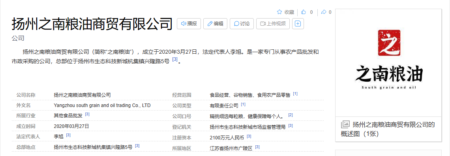Click the English name Yangzhou south grain value
The height and width of the screenshot is (156, 450).
tap(102, 105)
